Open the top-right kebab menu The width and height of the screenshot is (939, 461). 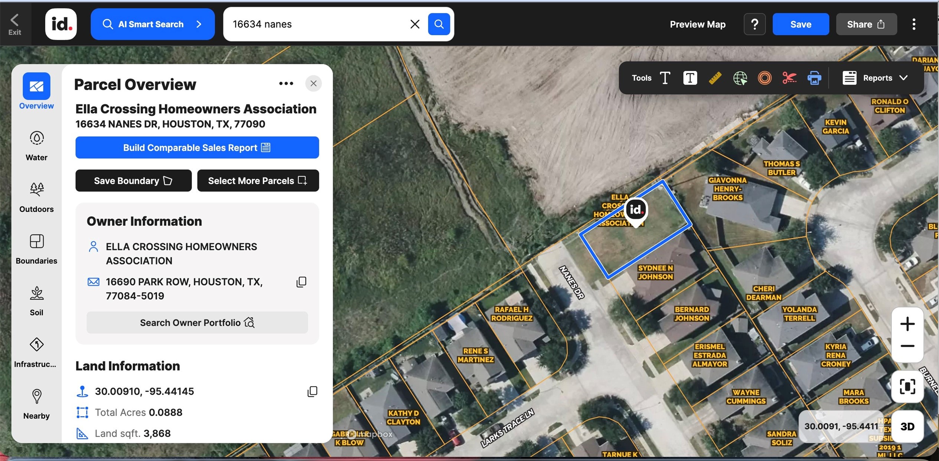point(914,24)
